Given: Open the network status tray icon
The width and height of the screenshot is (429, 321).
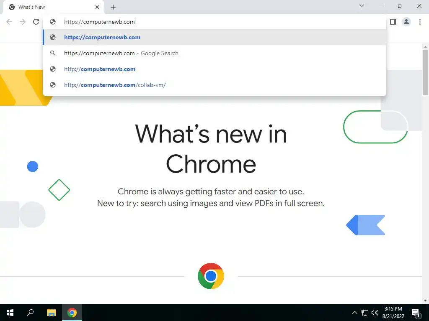Looking at the screenshot, I should [365, 313].
